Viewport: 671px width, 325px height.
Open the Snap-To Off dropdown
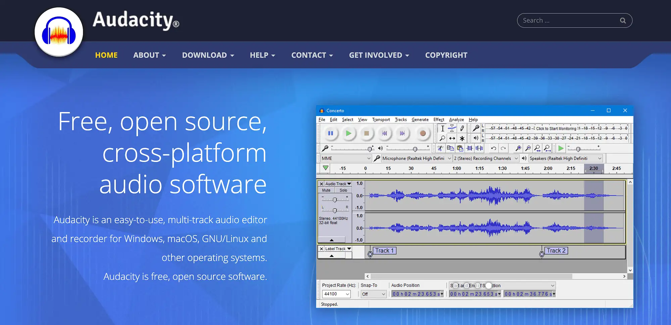point(374,294)
